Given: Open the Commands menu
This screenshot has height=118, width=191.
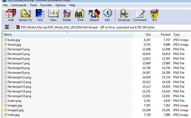Looking at the screenshot, I should pyautogui.click(x=19, y=5).
